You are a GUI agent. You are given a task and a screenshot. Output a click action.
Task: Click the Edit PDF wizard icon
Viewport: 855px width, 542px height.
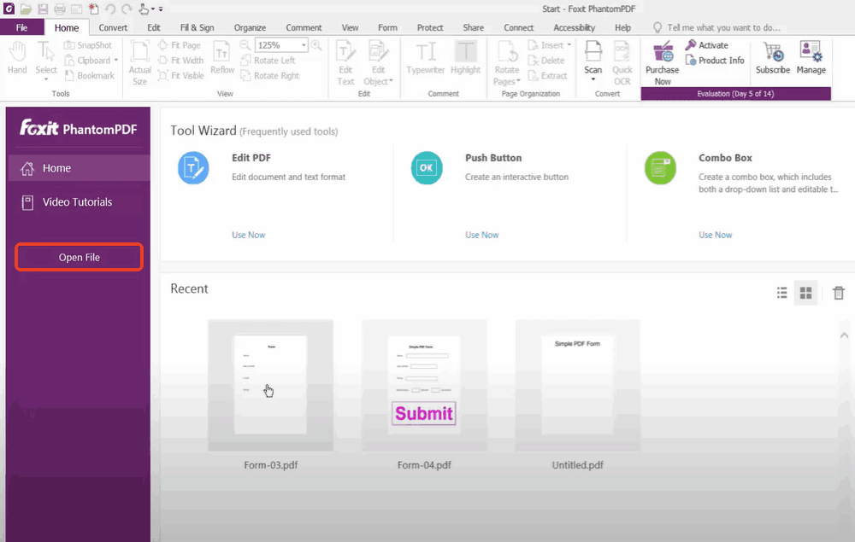click(193, 167)
